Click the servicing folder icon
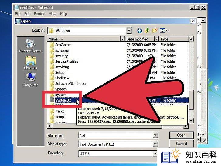Screen dimensions: 221x166 (x=52, y=67)
